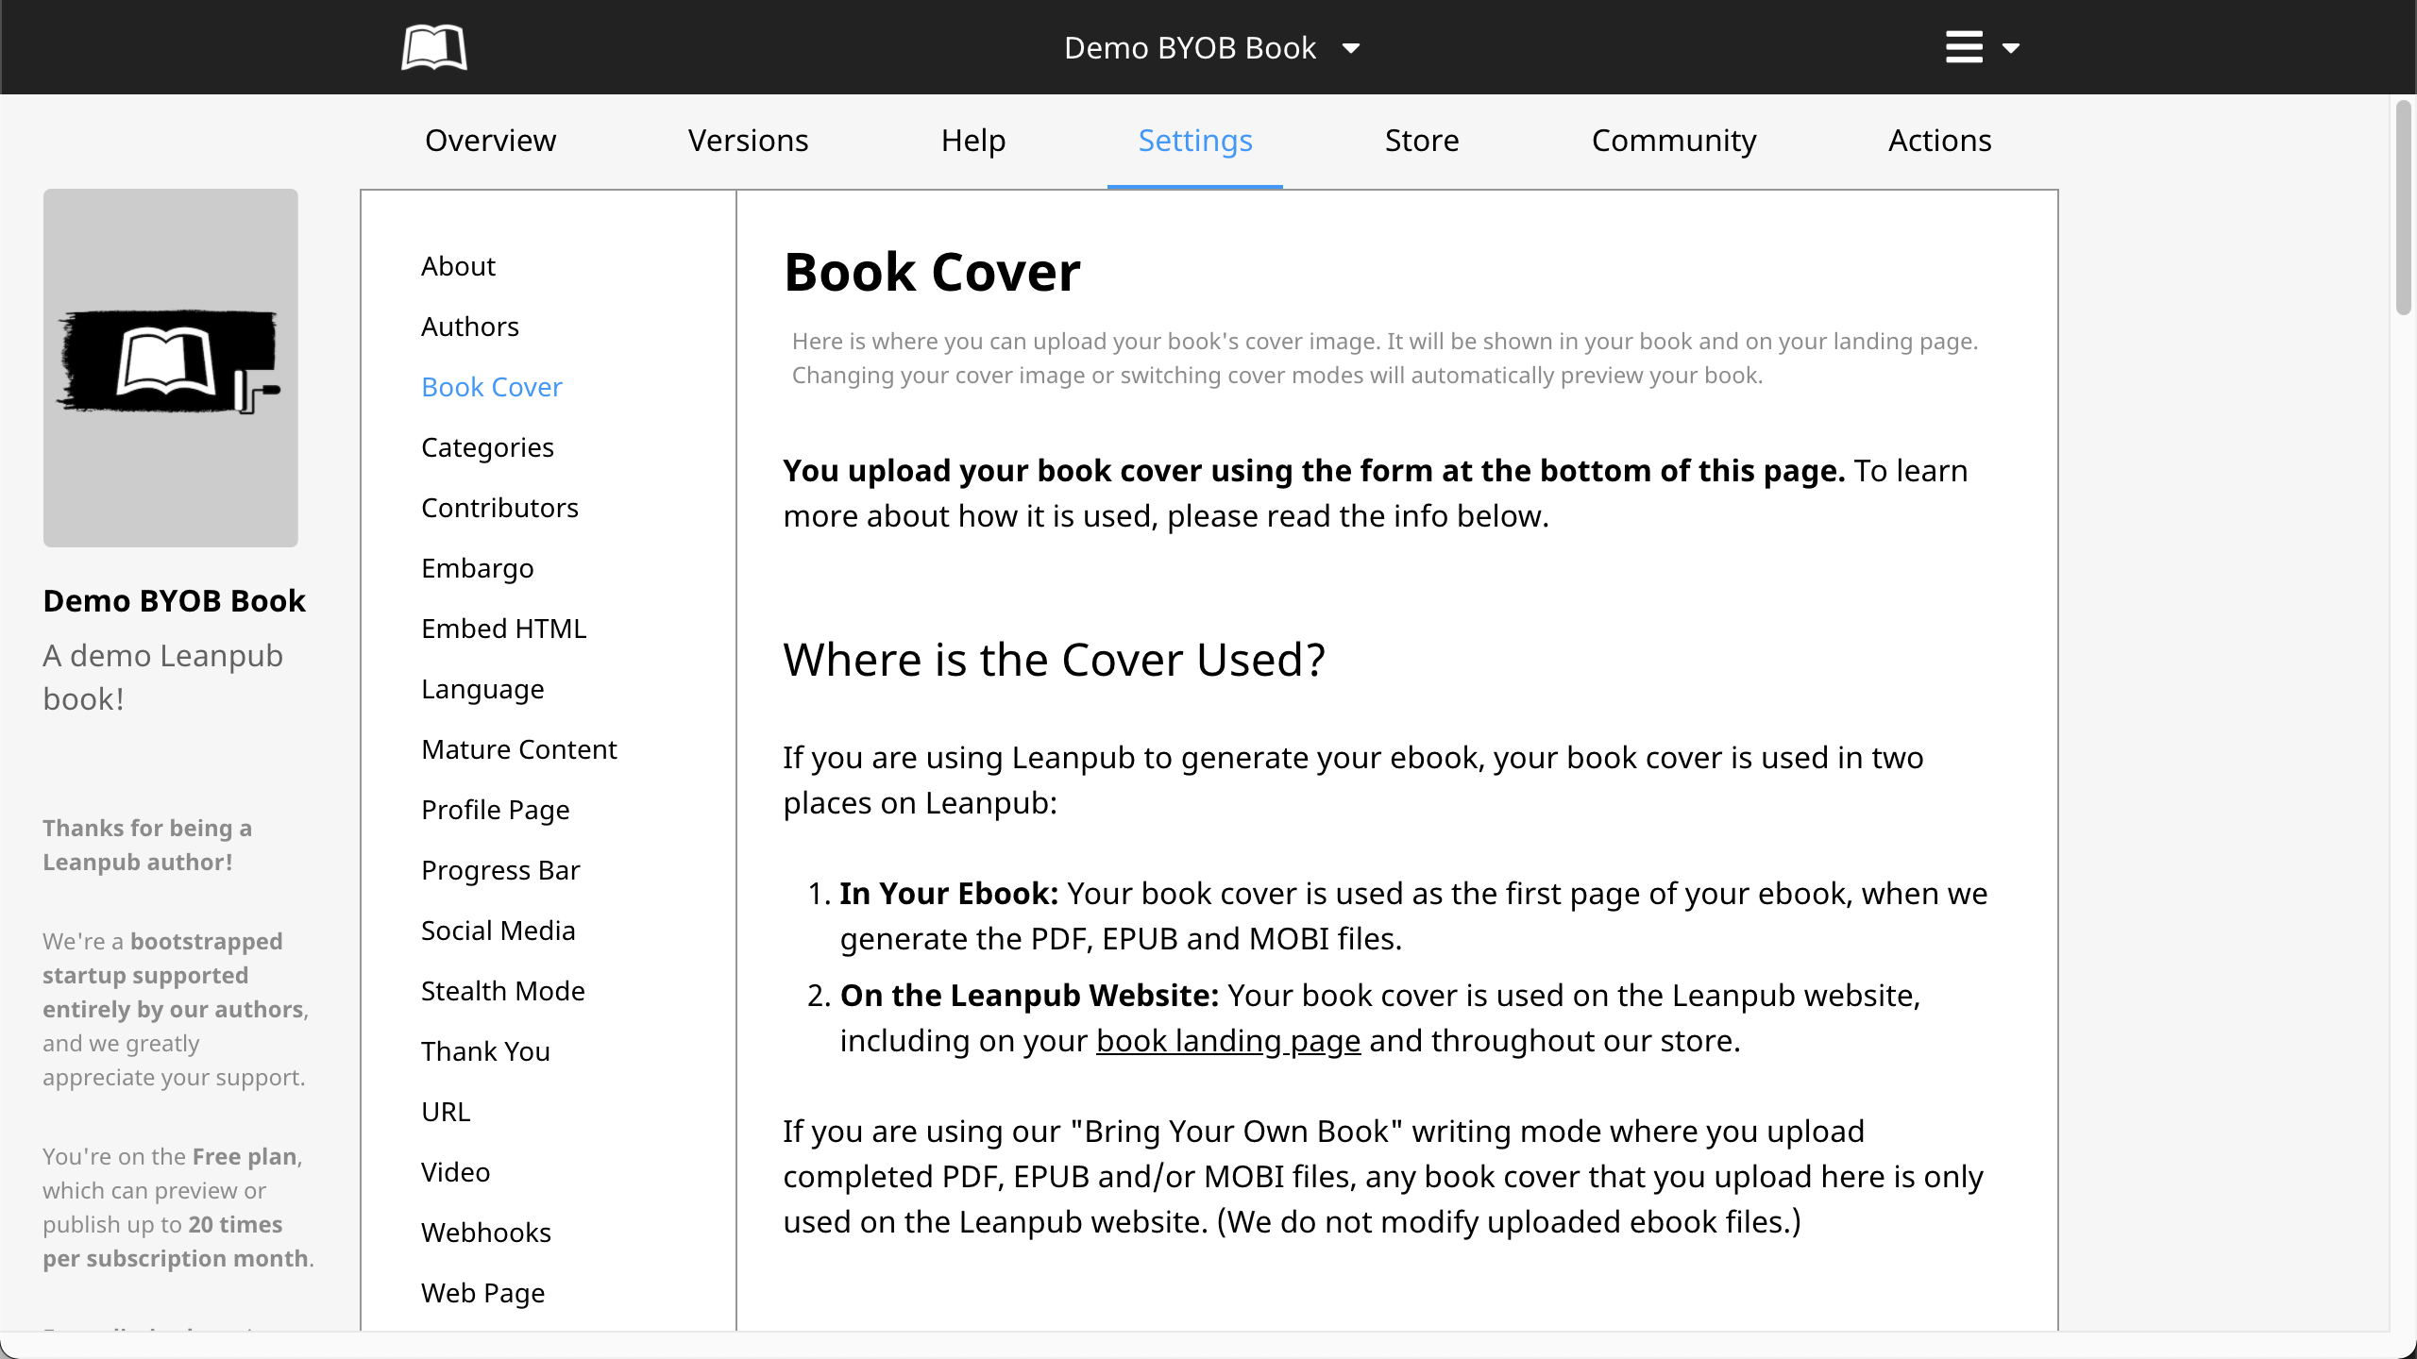Open the Community tab
This screenshot has height=1359, width=2417.
1674,141
